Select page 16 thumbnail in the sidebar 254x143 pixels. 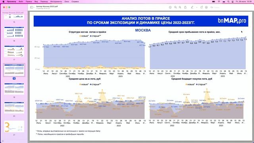point(14,33)
